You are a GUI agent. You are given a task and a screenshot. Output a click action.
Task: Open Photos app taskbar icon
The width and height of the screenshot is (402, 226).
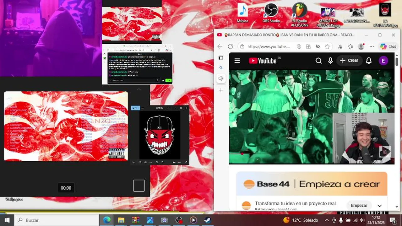point(150,220)
